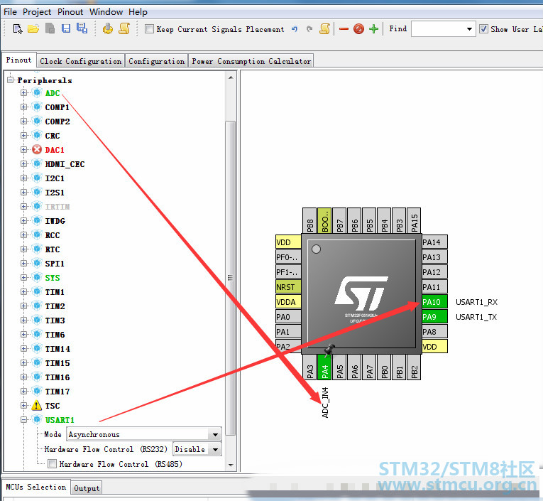Expand the ADC tree node
Screen dimensions: 543x501
pyautogui.click(x=23, y=93)
